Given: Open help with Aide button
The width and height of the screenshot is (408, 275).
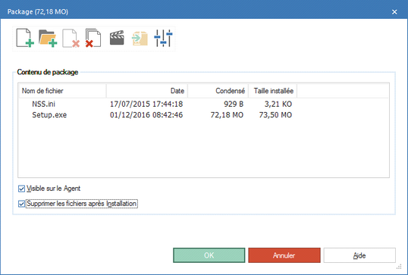Looking at the screenshot, I should [x=359, y=255].
